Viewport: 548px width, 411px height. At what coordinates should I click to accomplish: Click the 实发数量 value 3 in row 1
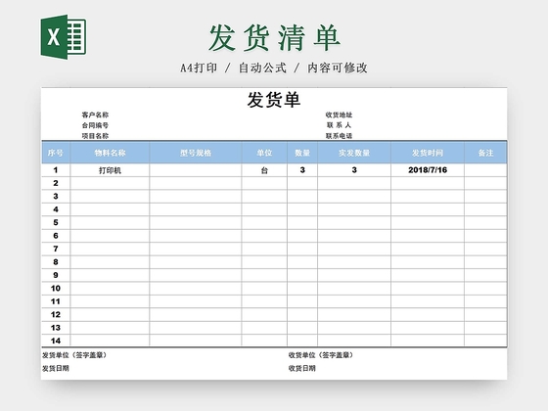354,170
